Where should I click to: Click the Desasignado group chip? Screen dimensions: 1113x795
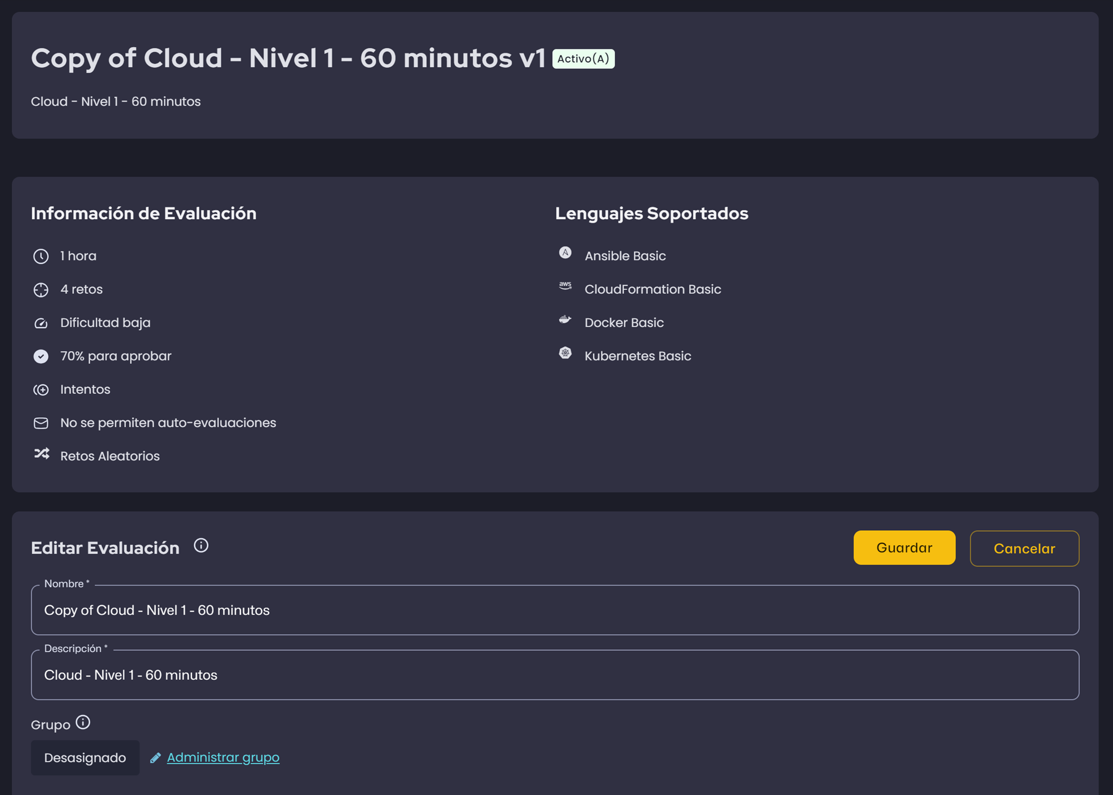coord(85,758)
